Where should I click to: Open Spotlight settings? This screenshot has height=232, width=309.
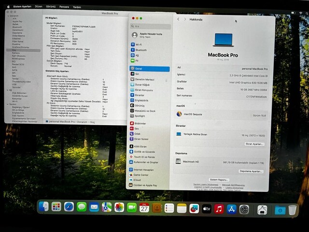[x=138, y=116]
